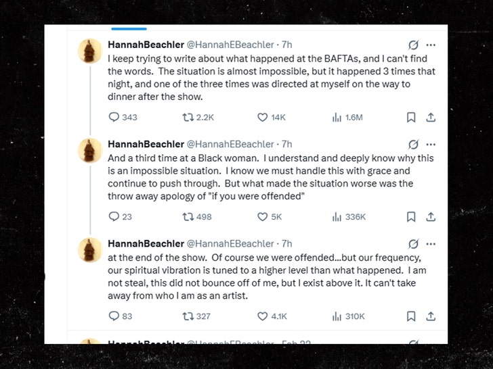Open the @HannahEBeachler handle on first tweet
Screen dimensions: 493x369
[230, 45]
